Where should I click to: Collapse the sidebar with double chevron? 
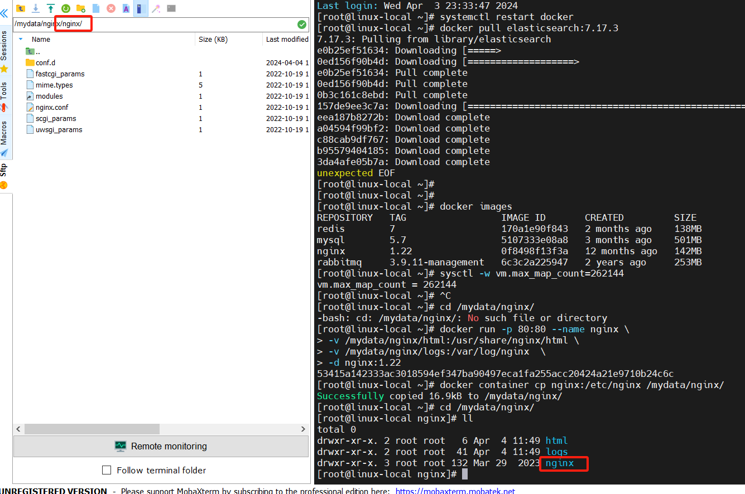click(4, 13)
